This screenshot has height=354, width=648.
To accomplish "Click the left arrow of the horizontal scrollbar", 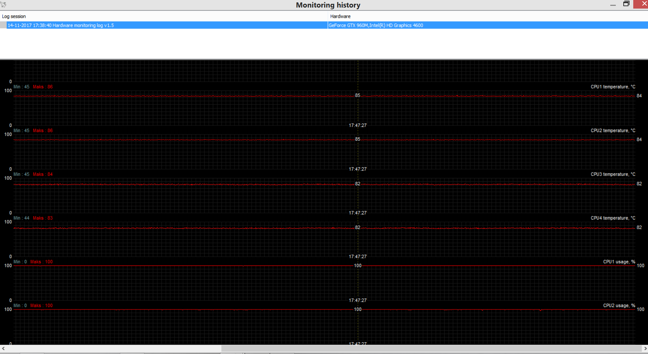I will coord(3,349).
